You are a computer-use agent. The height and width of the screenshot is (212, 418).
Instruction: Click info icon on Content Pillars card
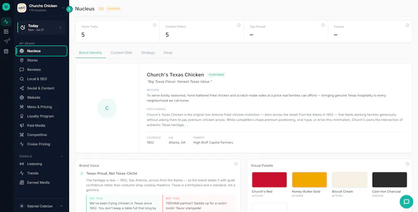[x=239, y=25]
